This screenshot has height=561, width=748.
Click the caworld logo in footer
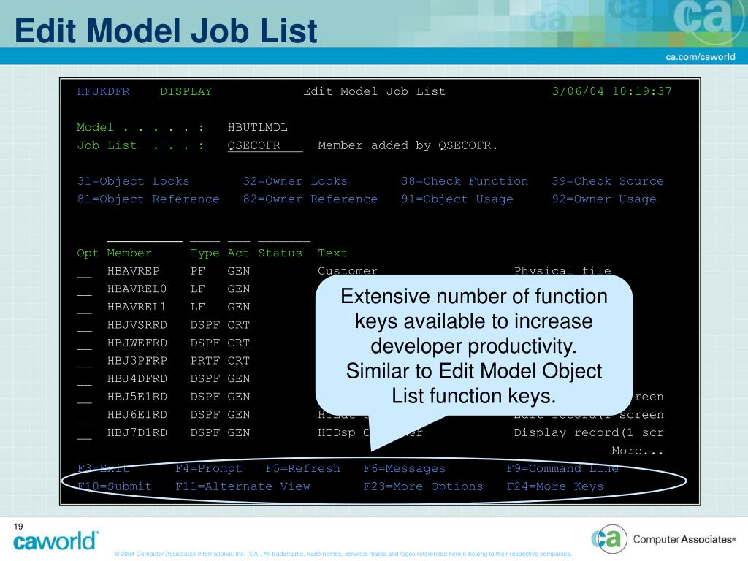[56, 541]
